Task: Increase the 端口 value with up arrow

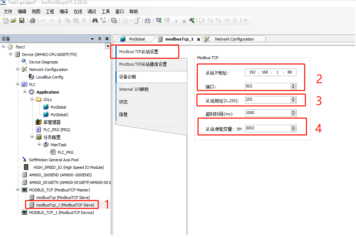Action: tap(293, 85)
